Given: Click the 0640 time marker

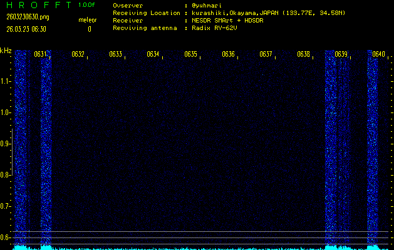Looking at the screenshot, I should 378,54.
